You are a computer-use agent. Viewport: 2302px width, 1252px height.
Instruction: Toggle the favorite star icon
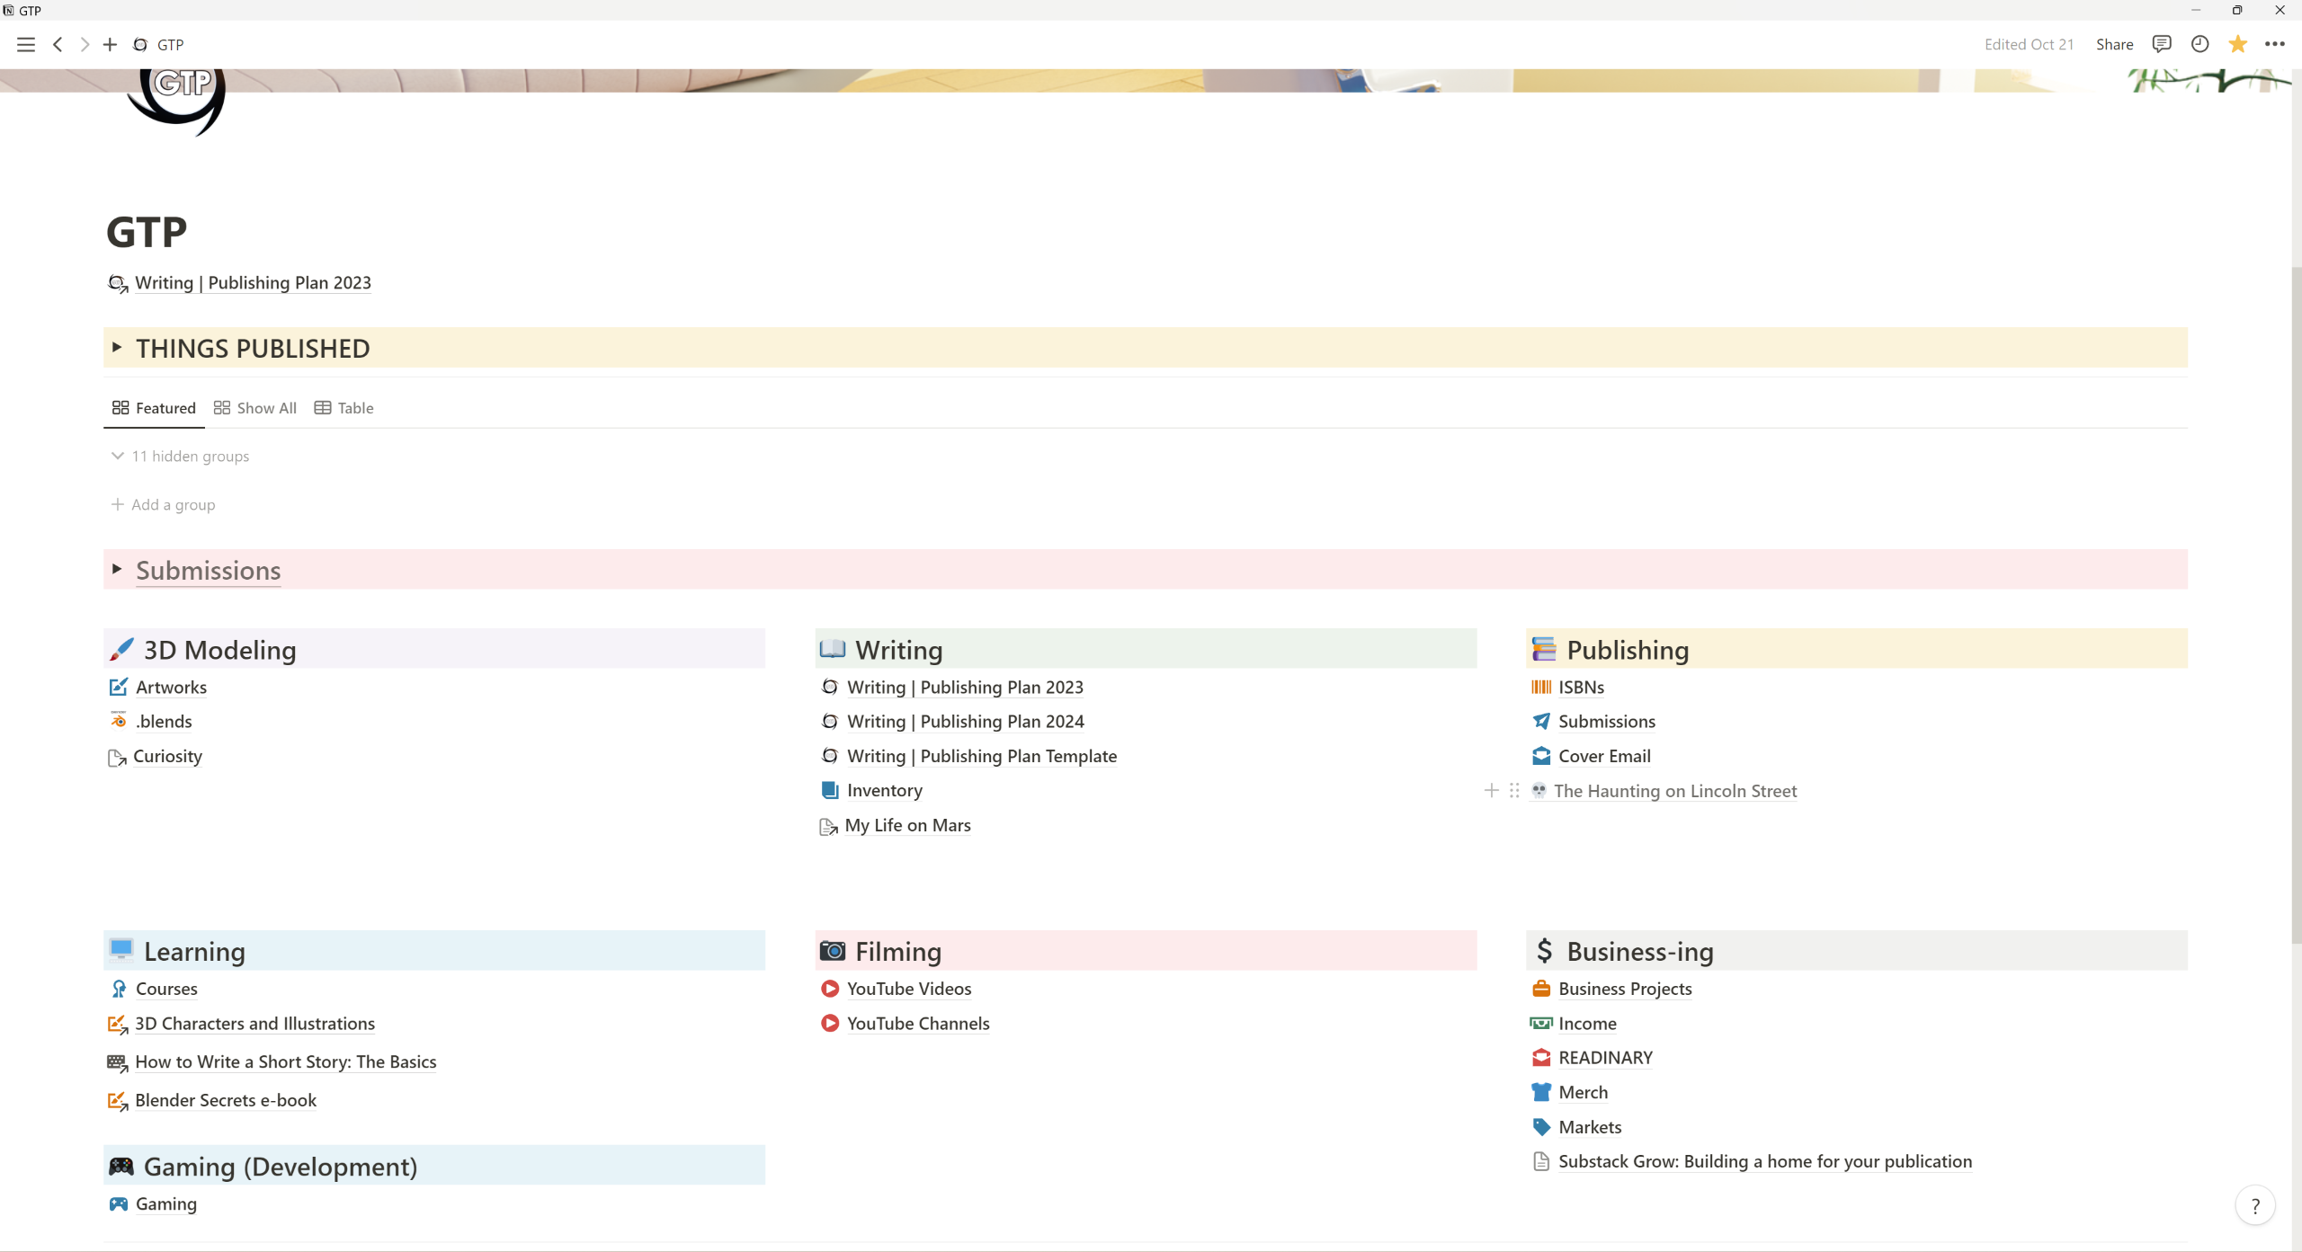[x=2237, y=44]
